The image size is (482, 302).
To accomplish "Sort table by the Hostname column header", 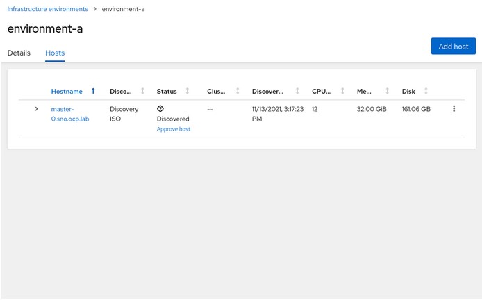I will (67, 91).
